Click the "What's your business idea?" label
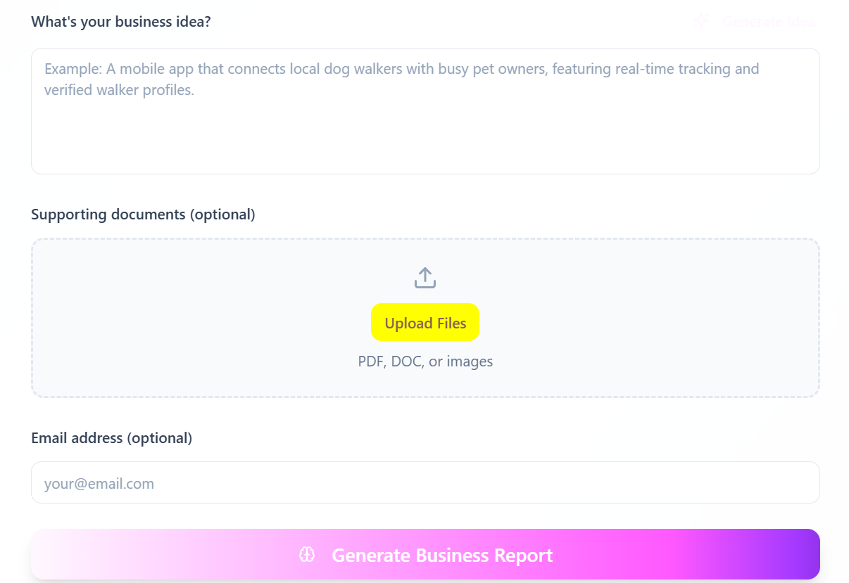849x583 pixels. tap(121, 22)
